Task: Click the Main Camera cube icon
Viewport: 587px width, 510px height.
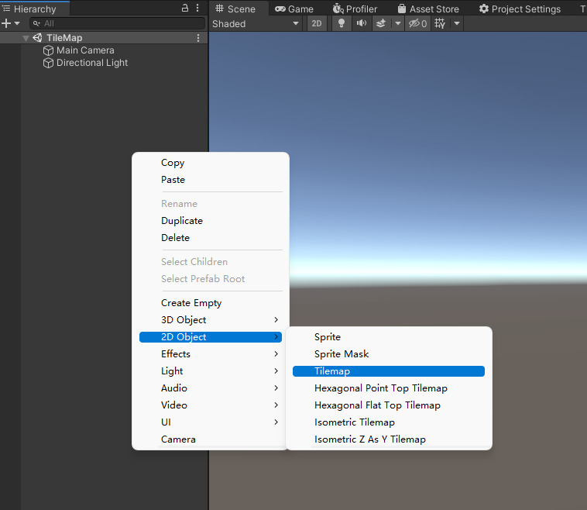Action: (48, 50)
